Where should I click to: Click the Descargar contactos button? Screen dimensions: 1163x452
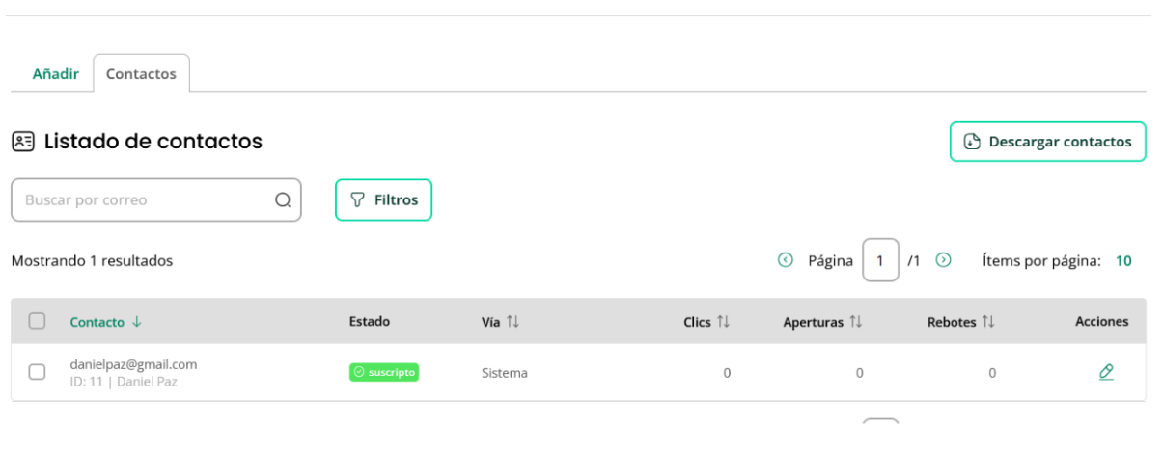tap(1048, 142)
